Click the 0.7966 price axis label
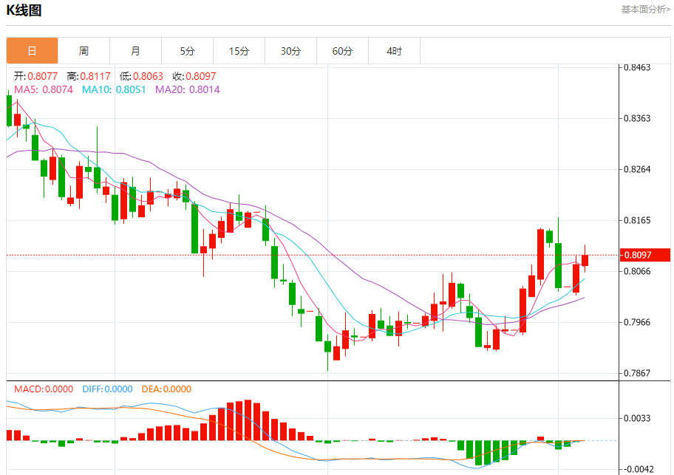 [637, 322]
